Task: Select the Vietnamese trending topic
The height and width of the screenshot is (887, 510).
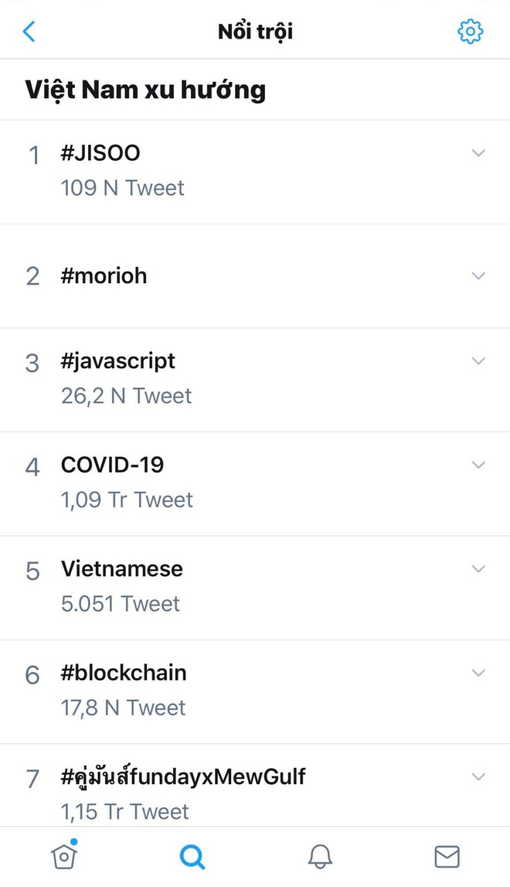Action: (x=122, y=569)
